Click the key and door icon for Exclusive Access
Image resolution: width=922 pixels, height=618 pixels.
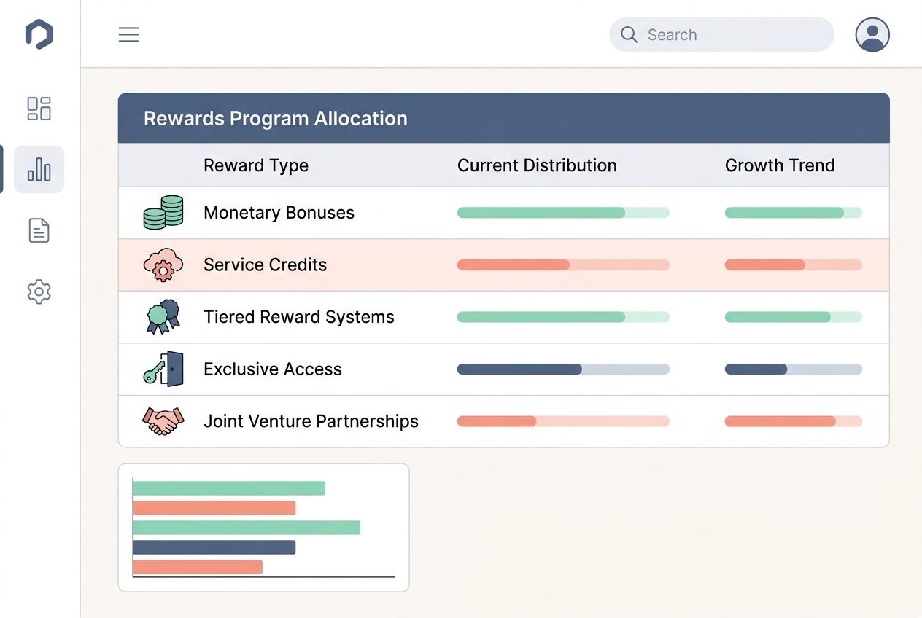pos(162,369)
